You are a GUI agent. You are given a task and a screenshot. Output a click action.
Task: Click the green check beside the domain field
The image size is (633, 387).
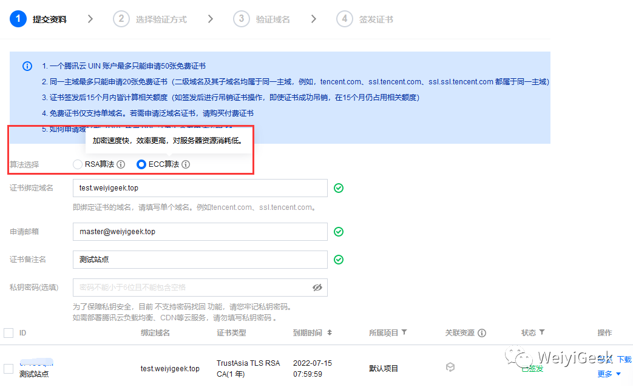(x=338, y=188)
